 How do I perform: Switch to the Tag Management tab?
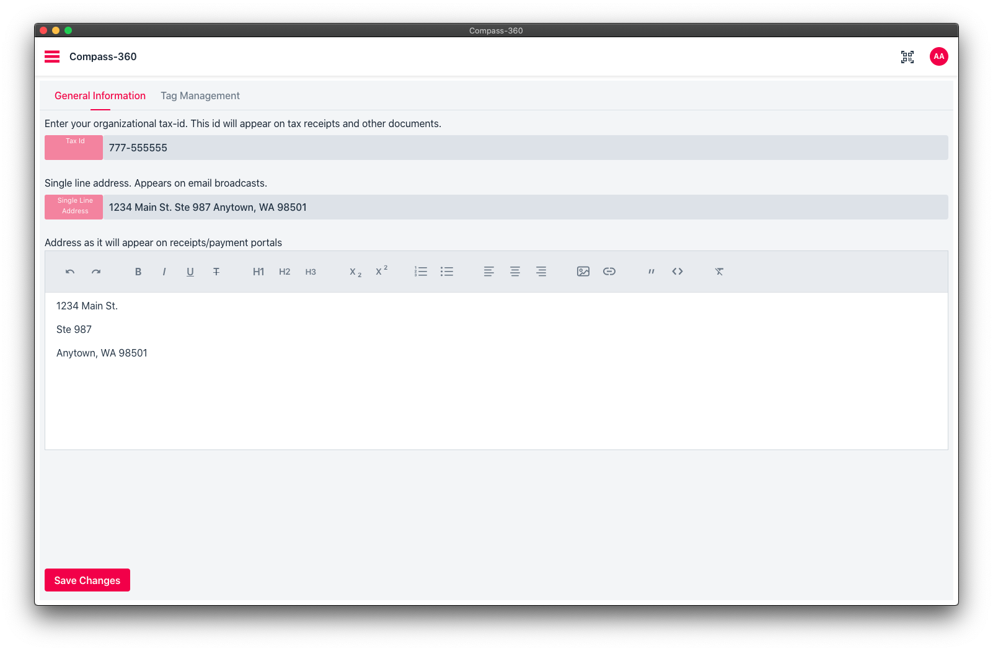tap(200, 95)
